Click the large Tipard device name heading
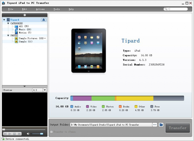The width and height of the screenshot is (194, 141). [131, 41]
